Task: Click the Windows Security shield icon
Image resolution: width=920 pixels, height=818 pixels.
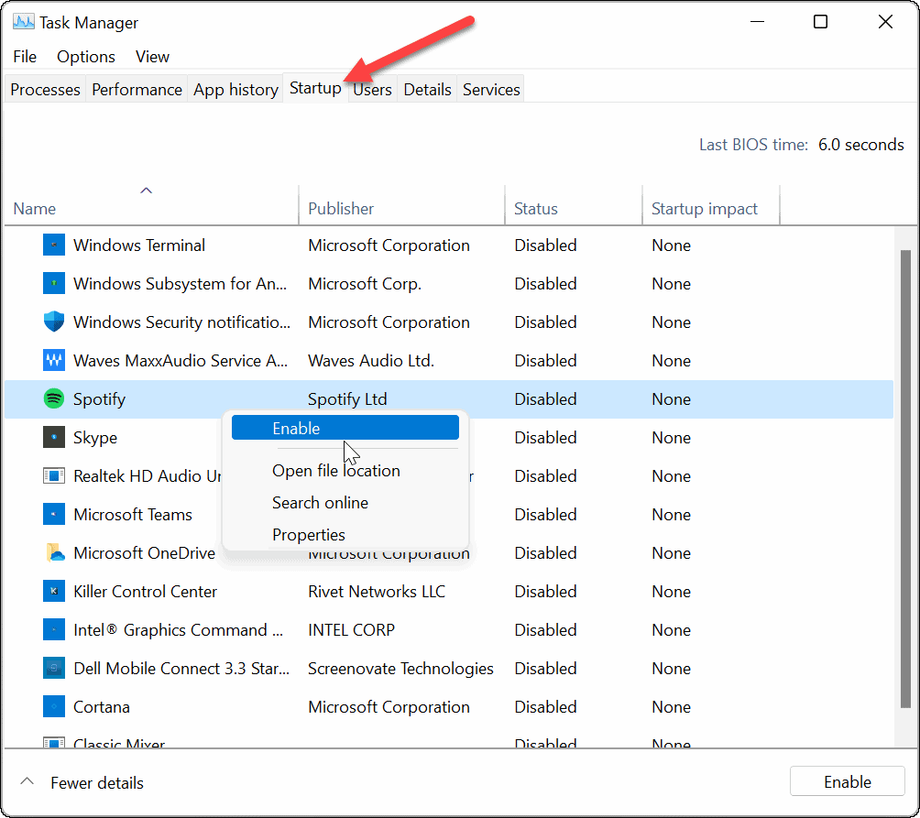Action: pos(53,322)
